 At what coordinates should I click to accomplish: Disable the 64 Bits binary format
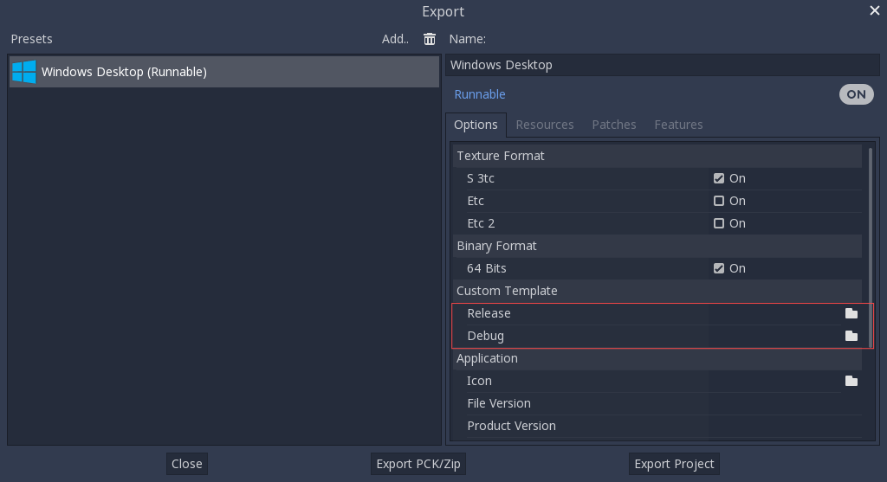click(719, 268)
